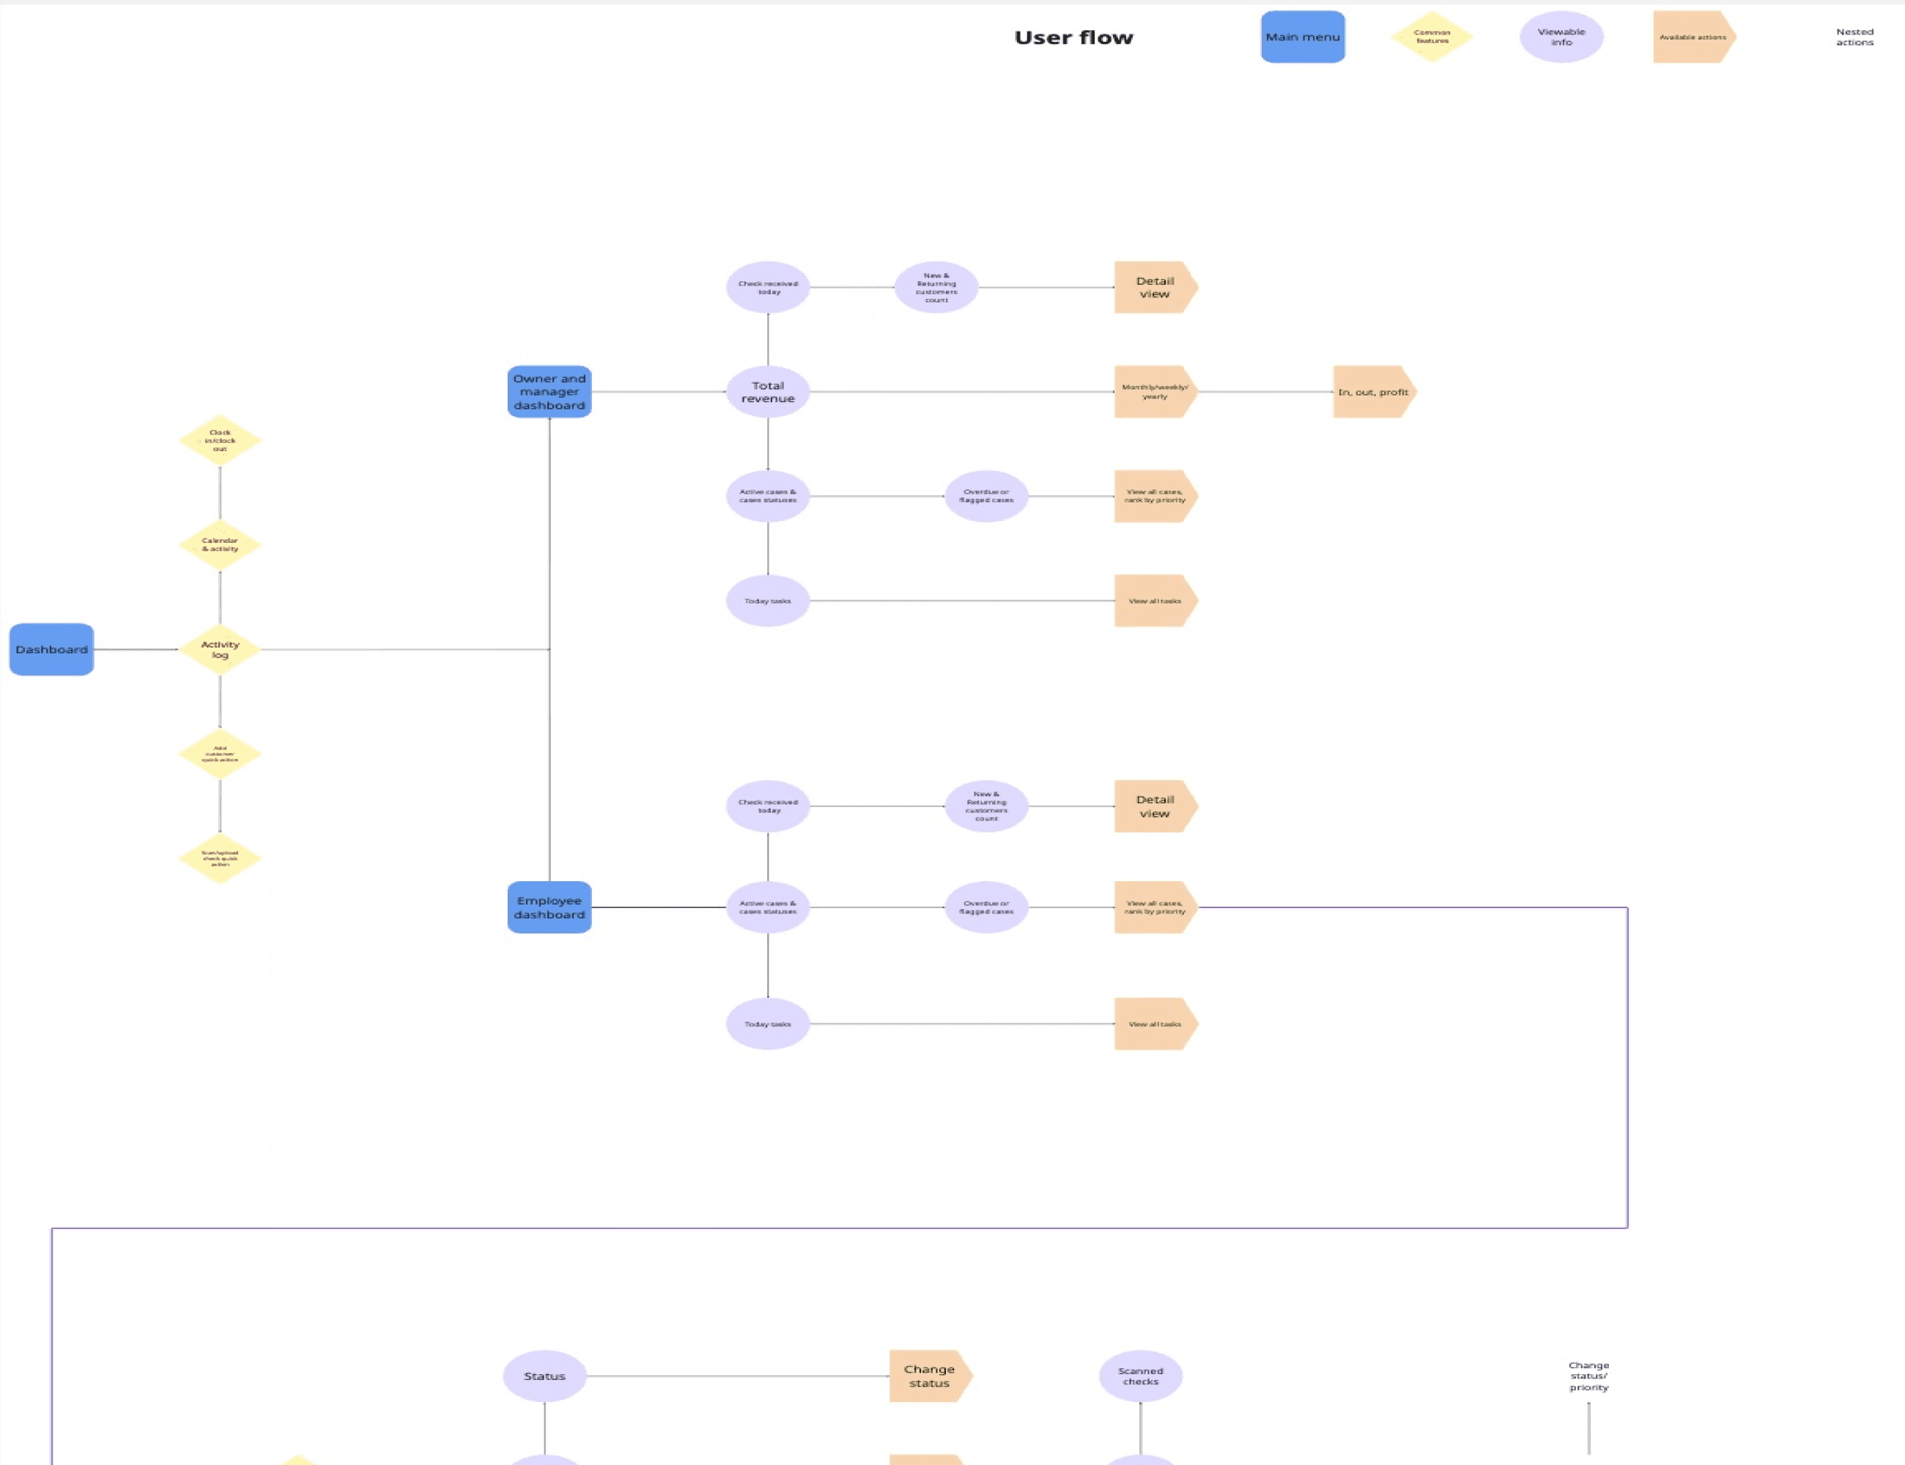Select the Common features legend diamond
Screen dimensions: 1905x1465
tap(1432, 37)
